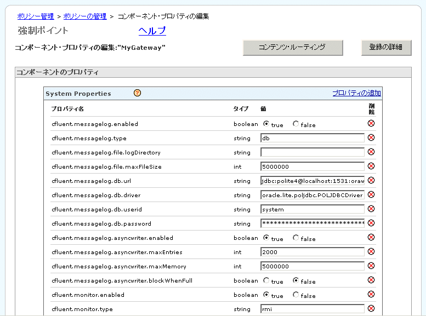Image resolution: width=426 pixels, height=316 pixels.
Task: Delete the cfluent.messagelog.file.logDirectory property
Action: pos(371,152)
